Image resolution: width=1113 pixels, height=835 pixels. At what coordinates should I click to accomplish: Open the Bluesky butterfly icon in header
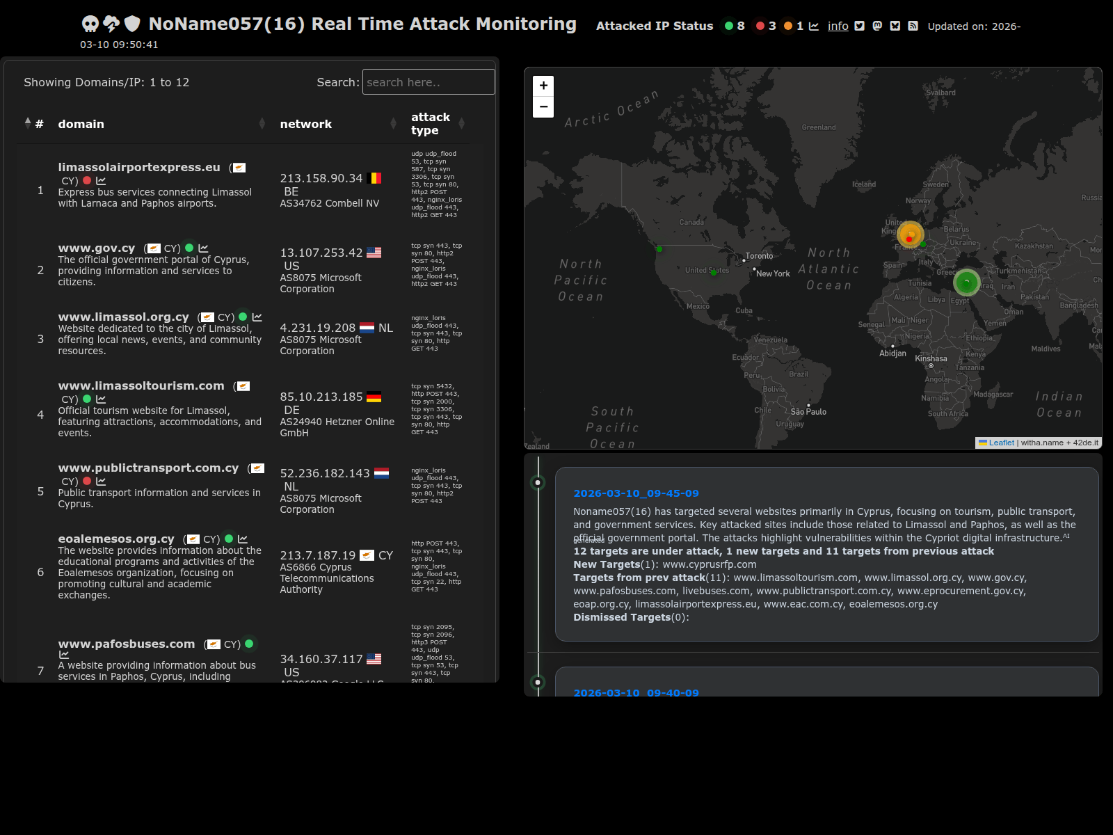[895, 26]
